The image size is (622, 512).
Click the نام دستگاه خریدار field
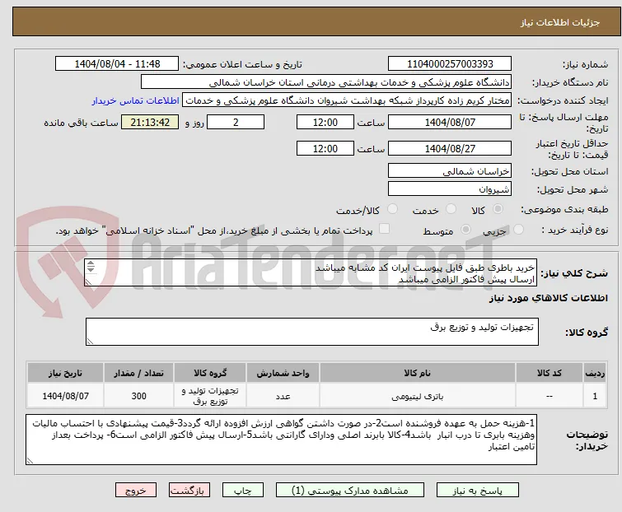(x=326, y=82)
